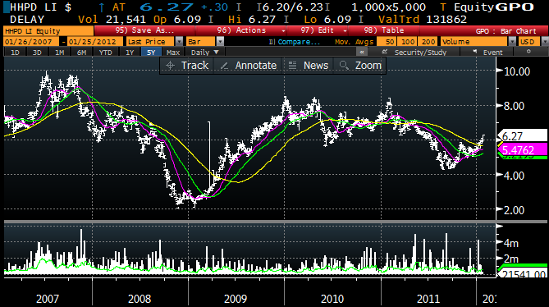
Task: Click the Zoom button
Action: [360, 66]
